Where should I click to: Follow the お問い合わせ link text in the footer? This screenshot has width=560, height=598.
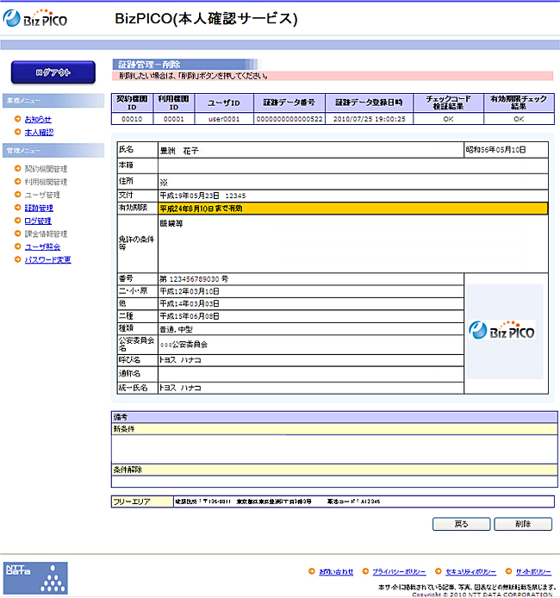[x=336, y=571]
